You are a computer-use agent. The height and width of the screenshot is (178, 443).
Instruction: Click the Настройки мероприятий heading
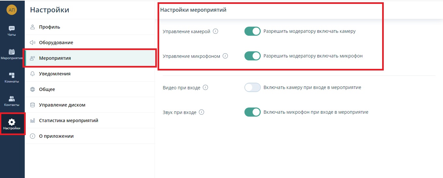click(x=193, y=10)
